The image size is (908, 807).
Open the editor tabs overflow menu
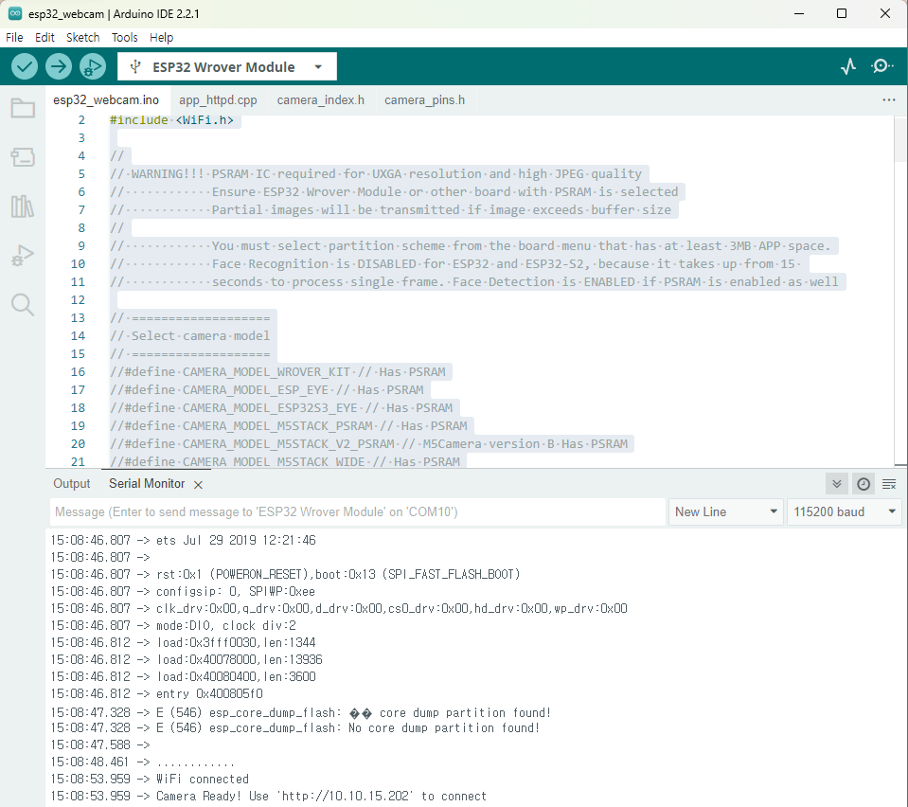pos(889,99)
